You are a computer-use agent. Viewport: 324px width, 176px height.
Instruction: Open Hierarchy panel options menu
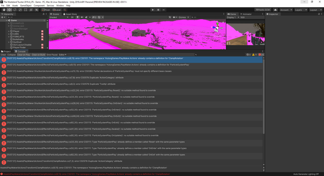pos(46,14)
